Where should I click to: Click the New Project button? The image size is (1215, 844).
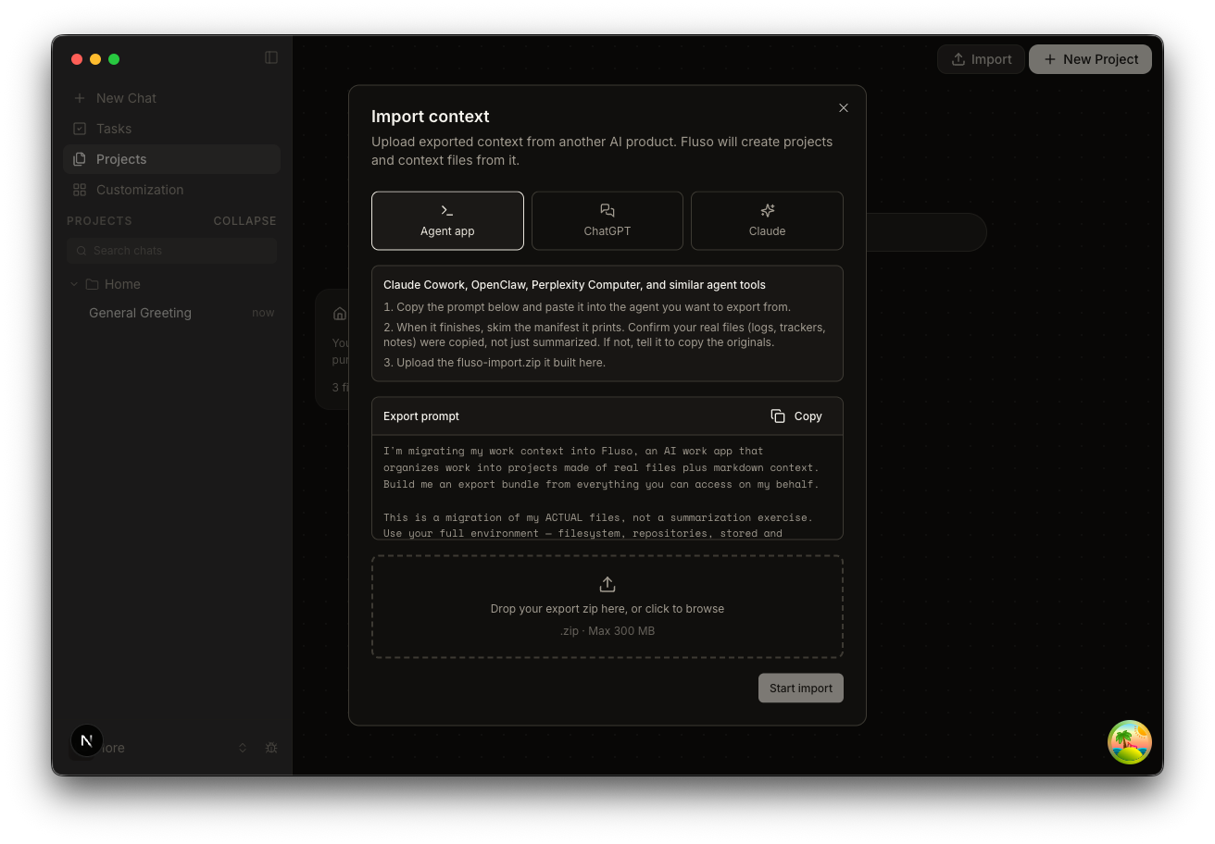tap(1091, 59)
